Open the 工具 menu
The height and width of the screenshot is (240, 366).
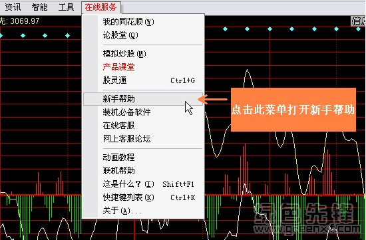point(66,7)
